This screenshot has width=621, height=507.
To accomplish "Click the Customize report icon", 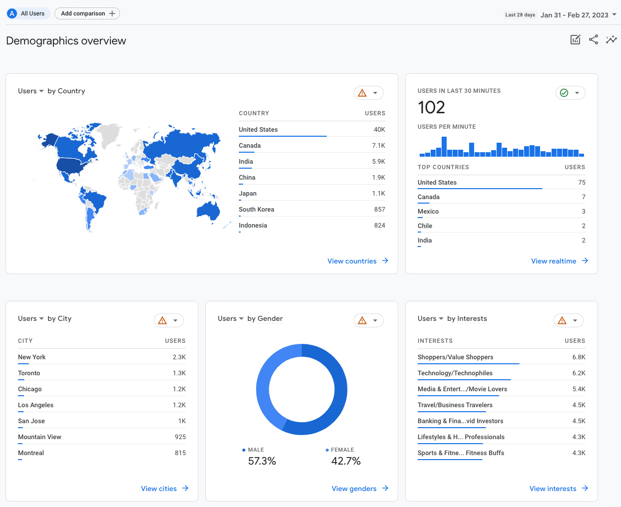I will click(x=575, y=39).
